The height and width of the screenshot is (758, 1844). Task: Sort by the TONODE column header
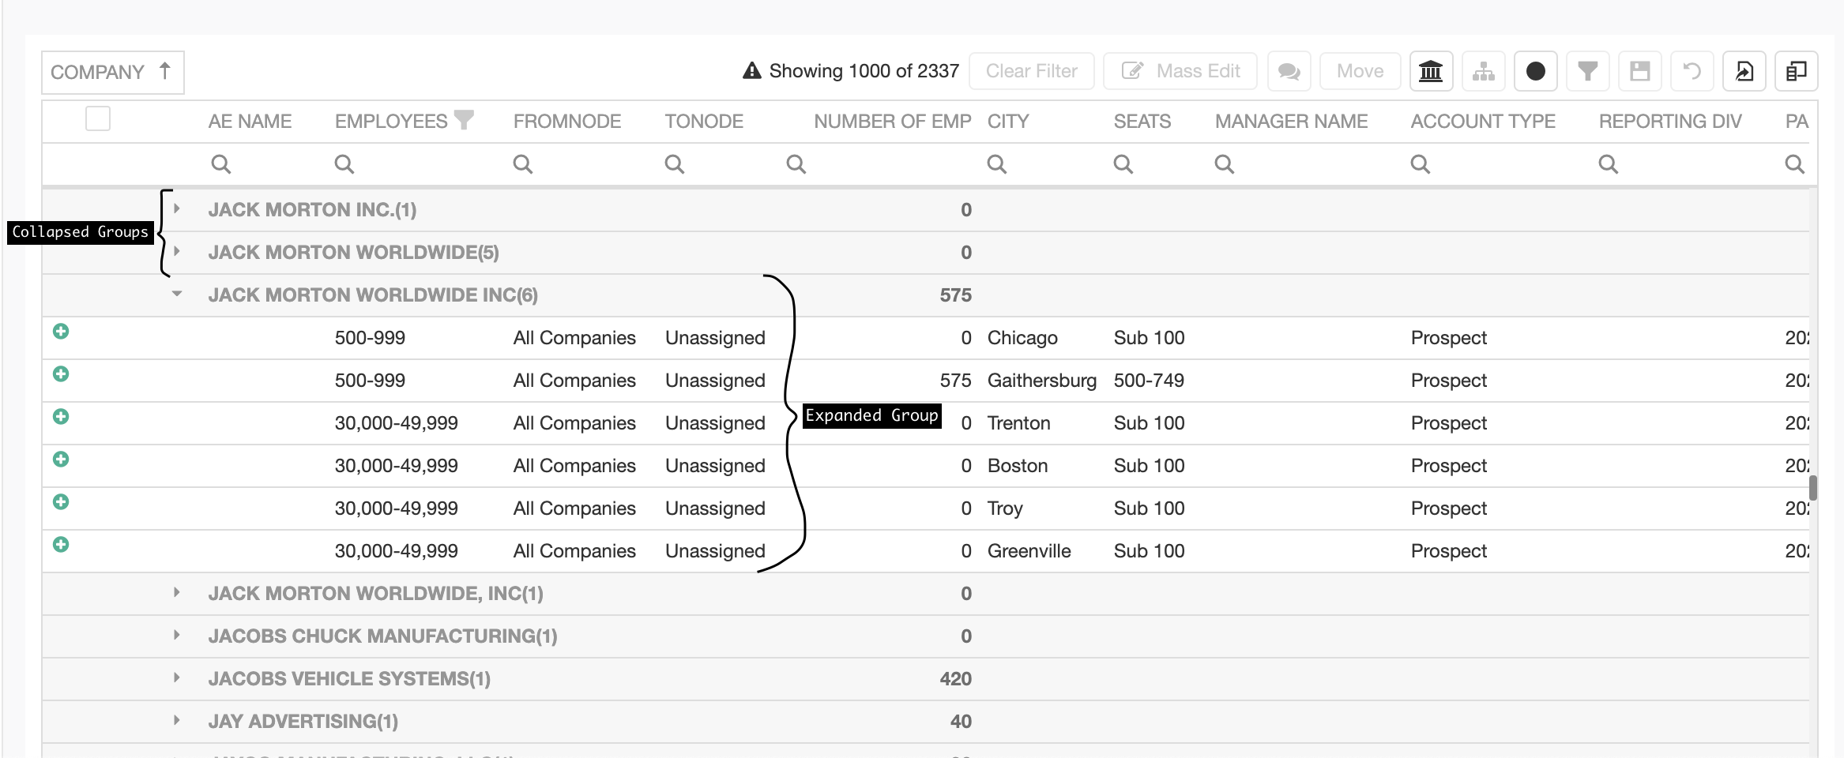pyautogui.click(x=704, y=122)
